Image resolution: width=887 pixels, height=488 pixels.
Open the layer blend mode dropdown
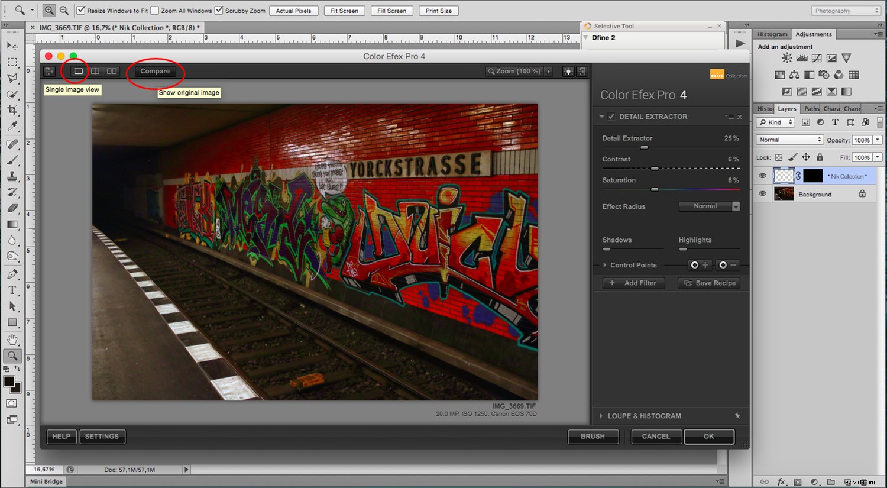[x=789, y=140]
